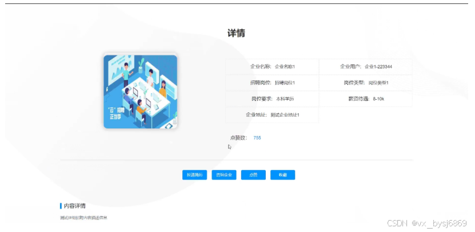Click the 招聘岗位1 value text

285,83
